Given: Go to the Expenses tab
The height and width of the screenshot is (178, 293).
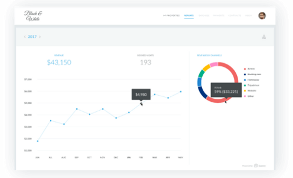Looking at the screenshot, I should tap(204, 15).
